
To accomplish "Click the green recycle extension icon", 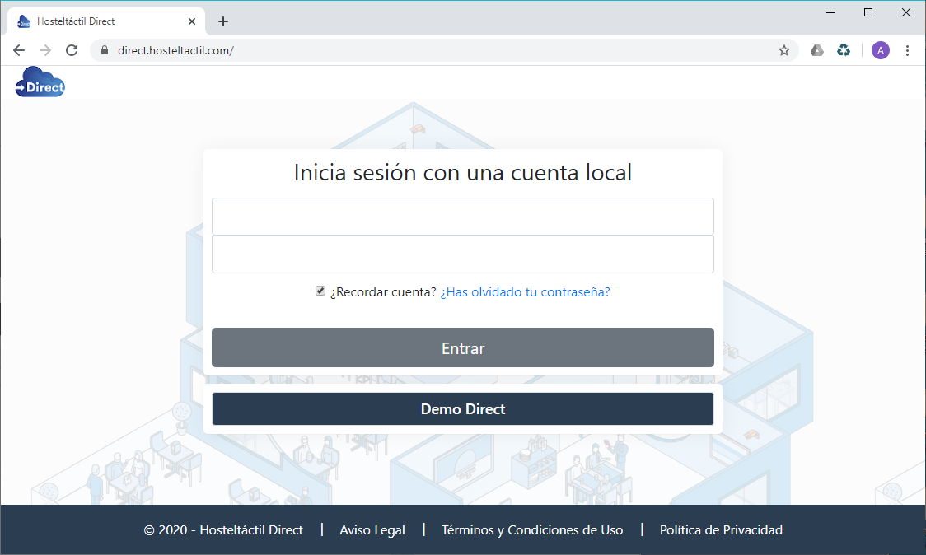I will pyautogui.click(x=844, y=50).
